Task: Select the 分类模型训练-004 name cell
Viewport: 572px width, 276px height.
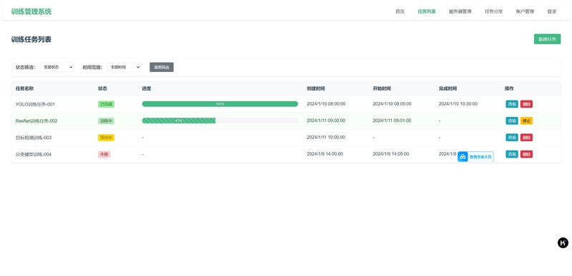Action: click(34, 155)
